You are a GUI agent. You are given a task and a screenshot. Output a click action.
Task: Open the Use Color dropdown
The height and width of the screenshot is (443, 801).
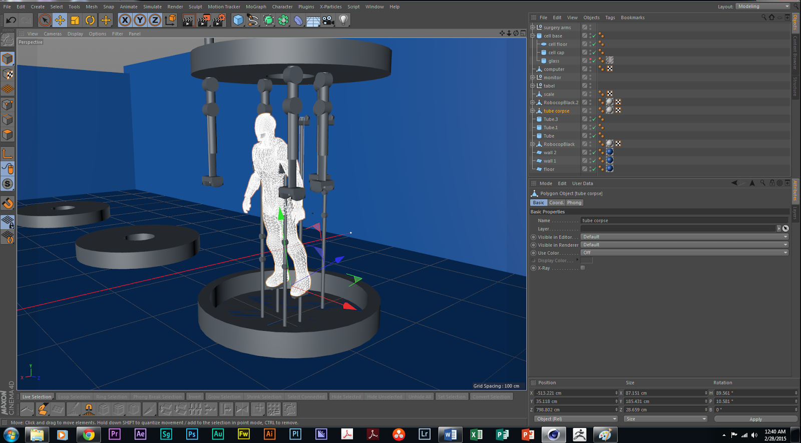[x=684, y=253]
